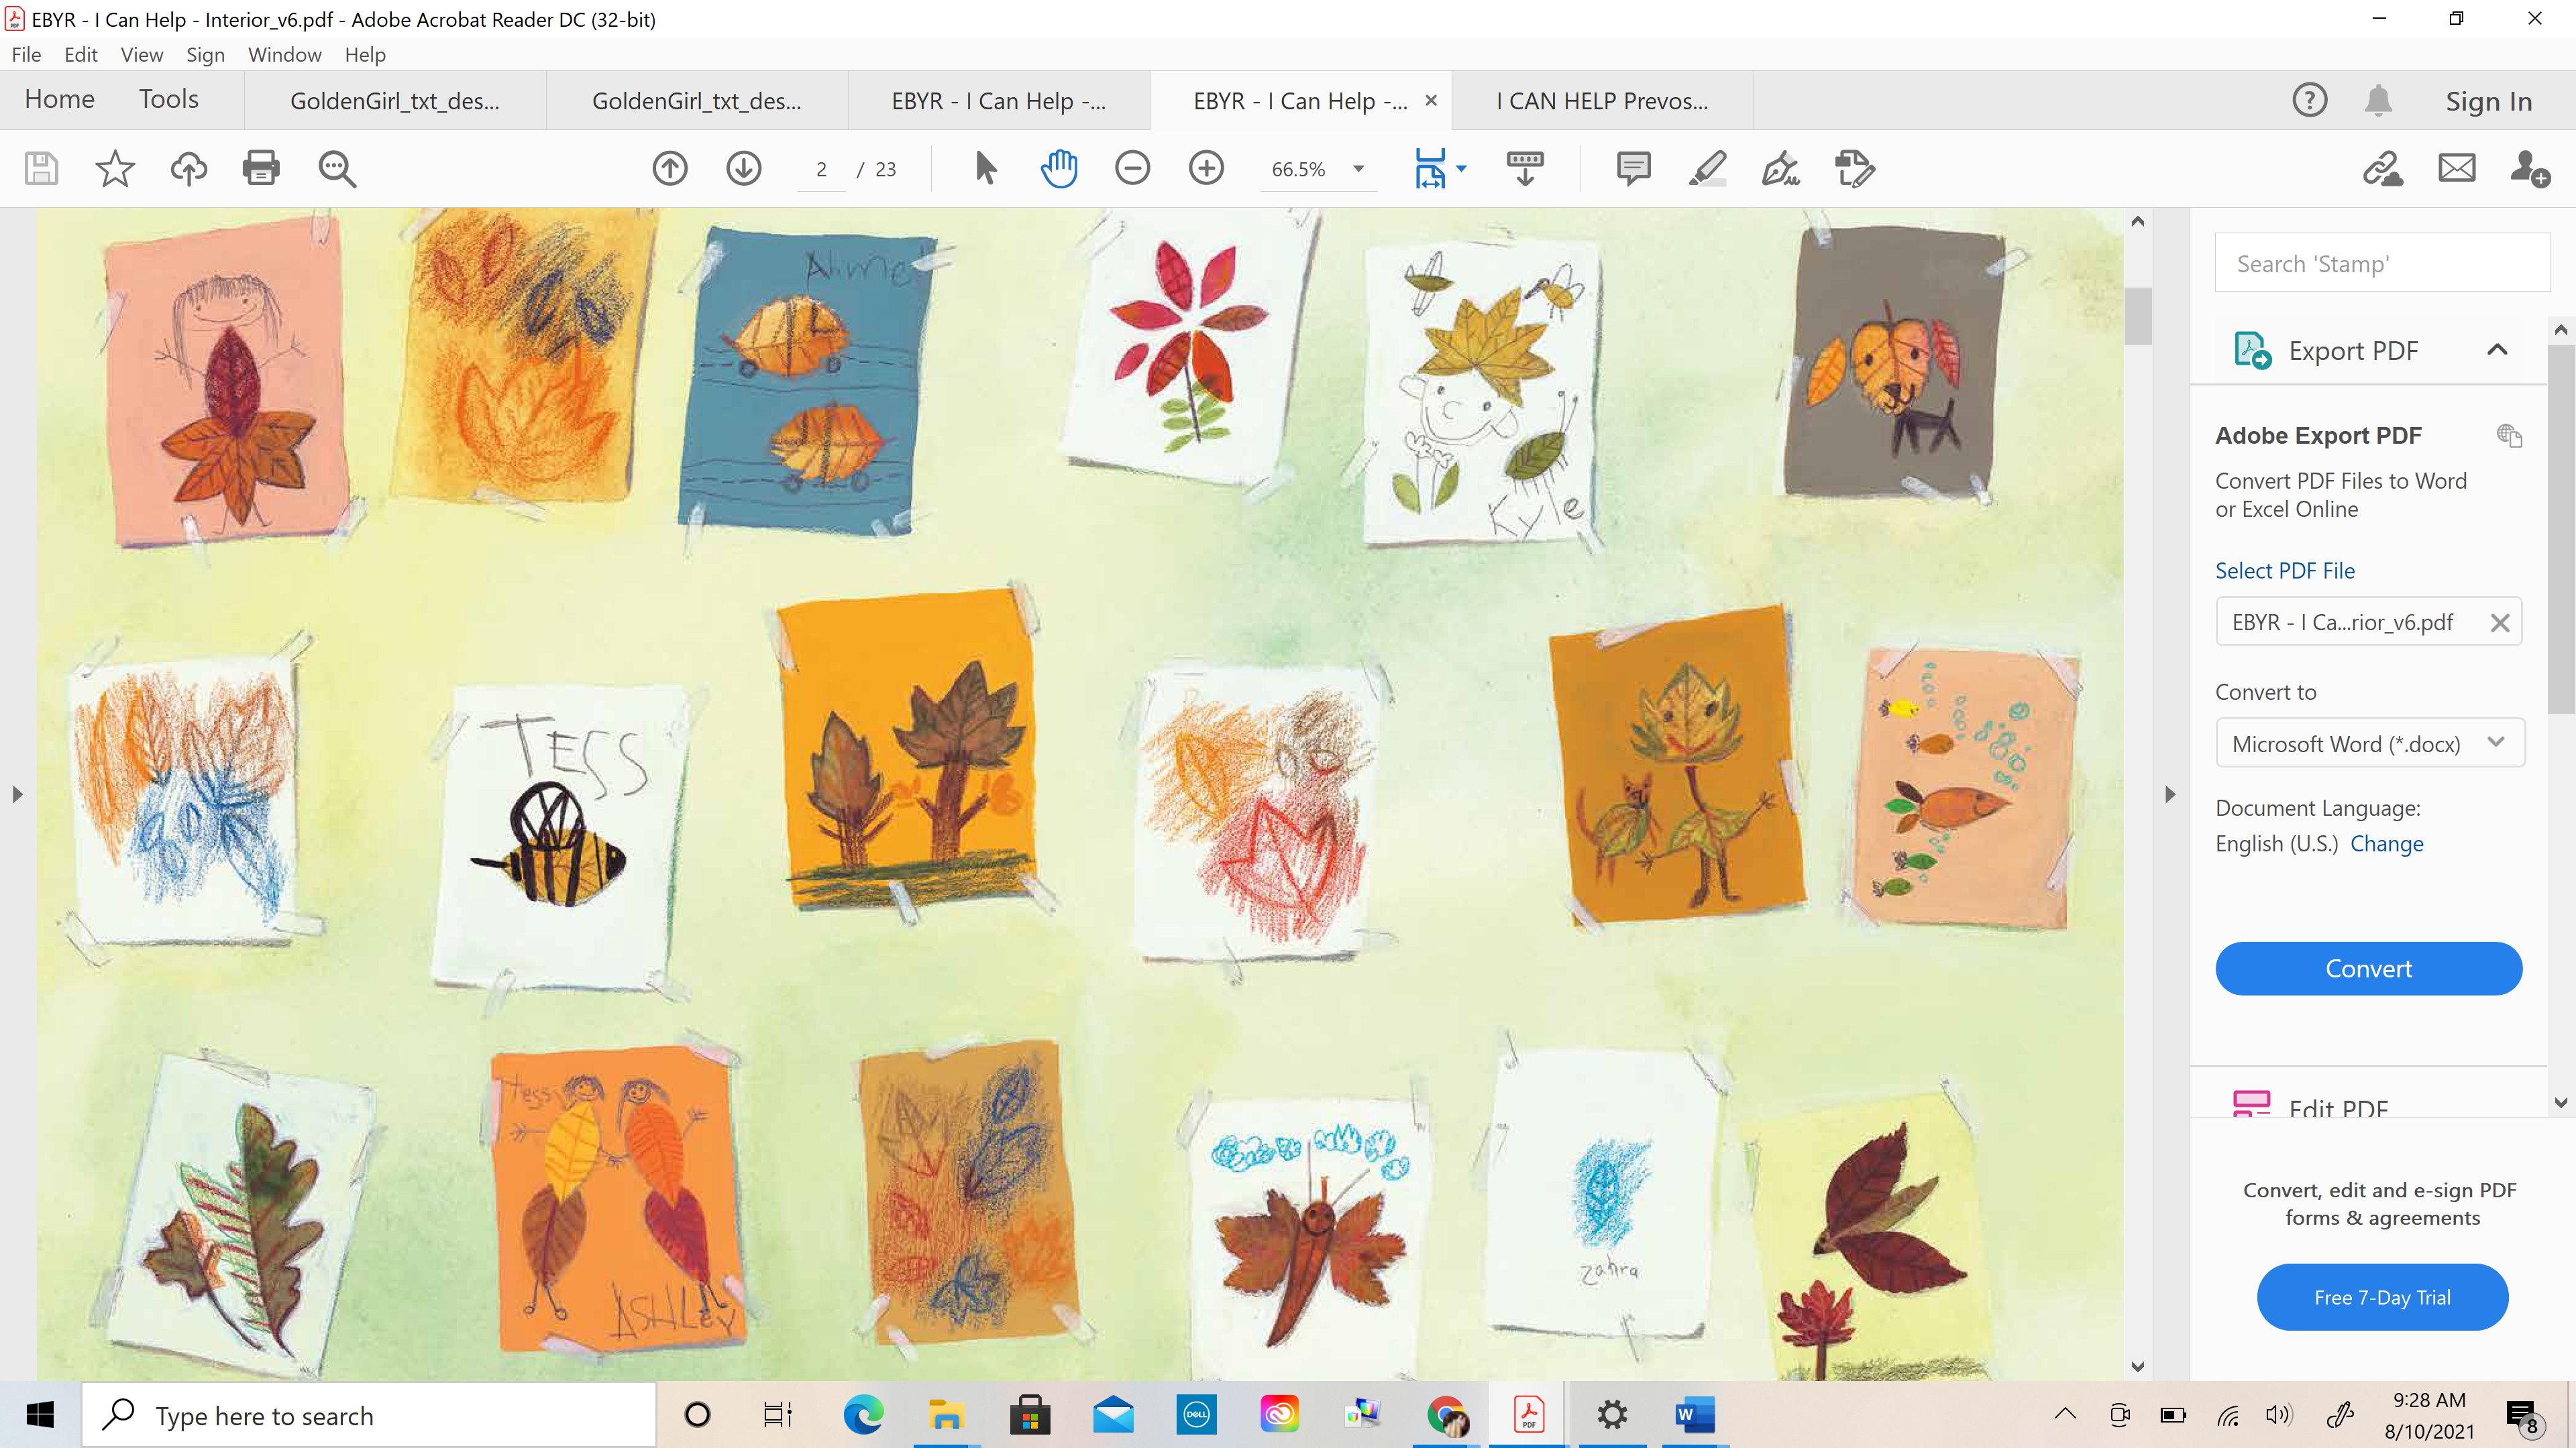Open Convert to Microsoft Word dropdown
The image size is (2576, 1448).
pos(2369,743)
